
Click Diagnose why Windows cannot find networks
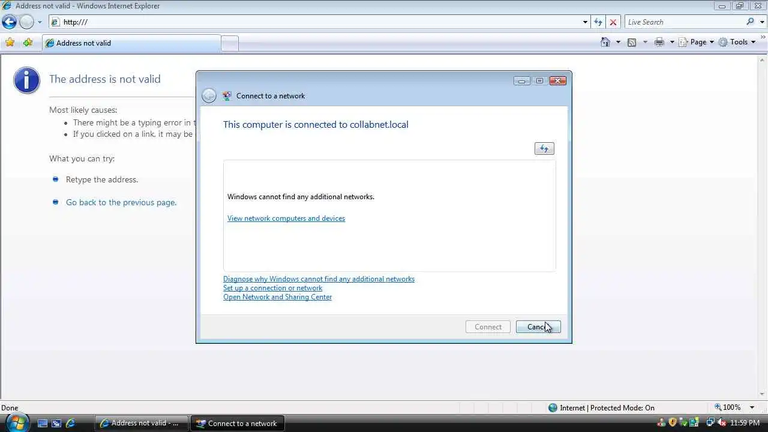[319, 279]
